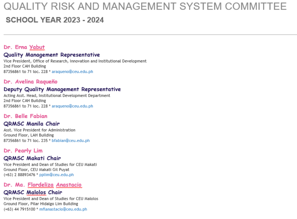Click the "Quality Management Representative" title under Erna Yabut

click(52, 55)
